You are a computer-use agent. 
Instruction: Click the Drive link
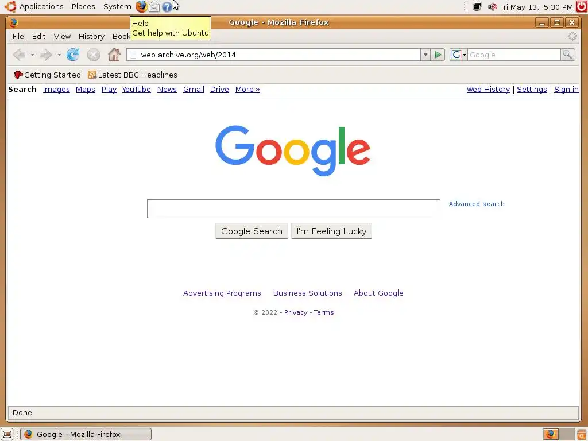(219, 89)
